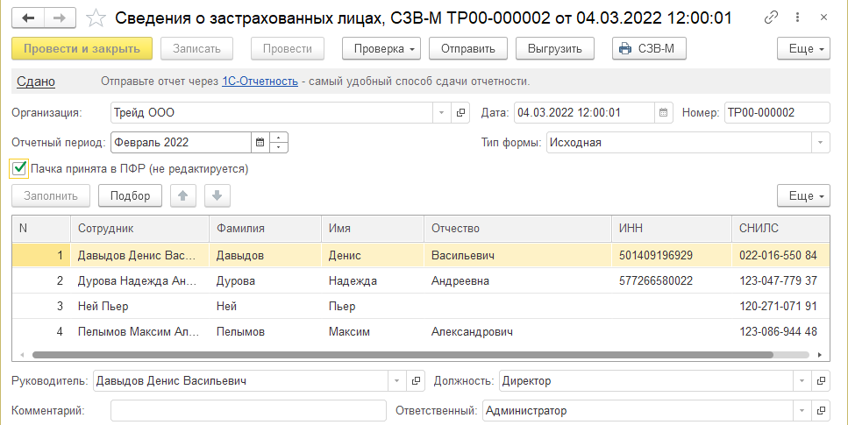This screenshot has width=848, height=425.
Task: Follow the 1С-Отчетность link
Action: [x=260, y=81]
